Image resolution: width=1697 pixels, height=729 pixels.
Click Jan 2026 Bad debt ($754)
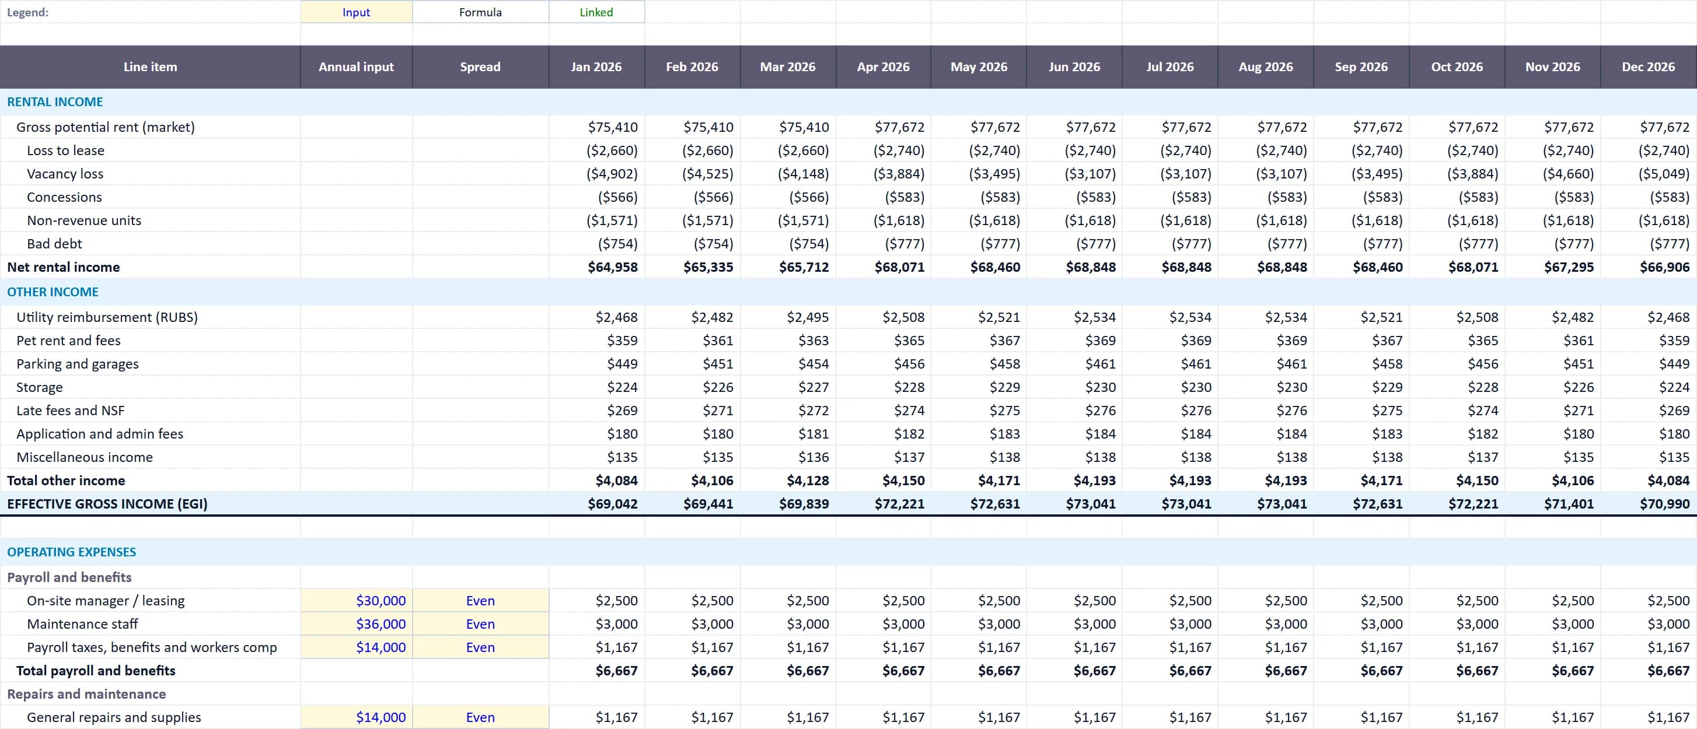(596, 244)
